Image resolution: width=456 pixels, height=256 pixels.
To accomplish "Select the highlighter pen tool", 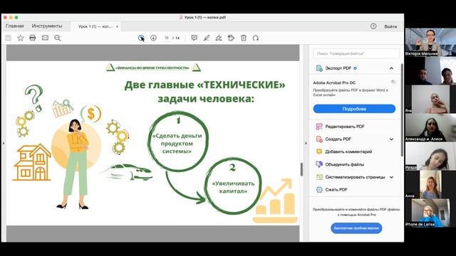I will coord(207,38).
